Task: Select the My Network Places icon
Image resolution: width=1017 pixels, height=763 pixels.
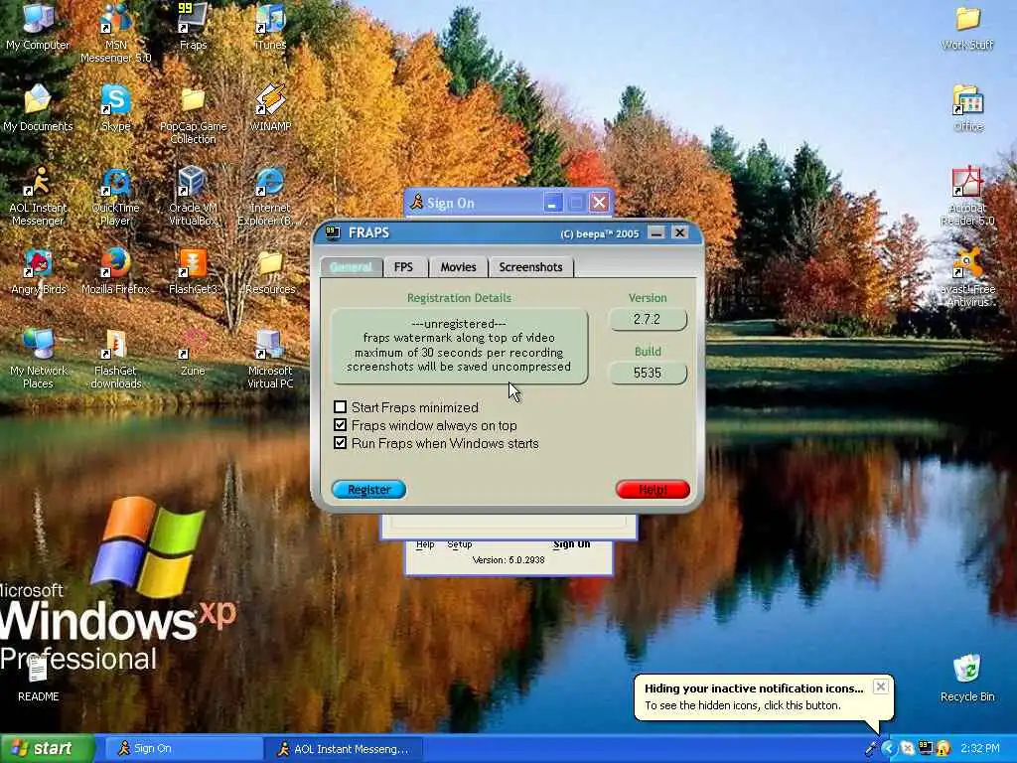Action: [x=38, y=359]
